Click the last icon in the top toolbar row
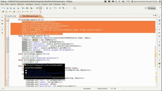Screen dimensions: 162x91 (x=75, y=8)
